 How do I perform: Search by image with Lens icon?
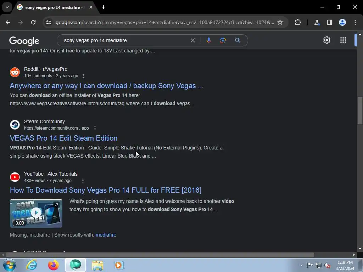pos(223,40)
